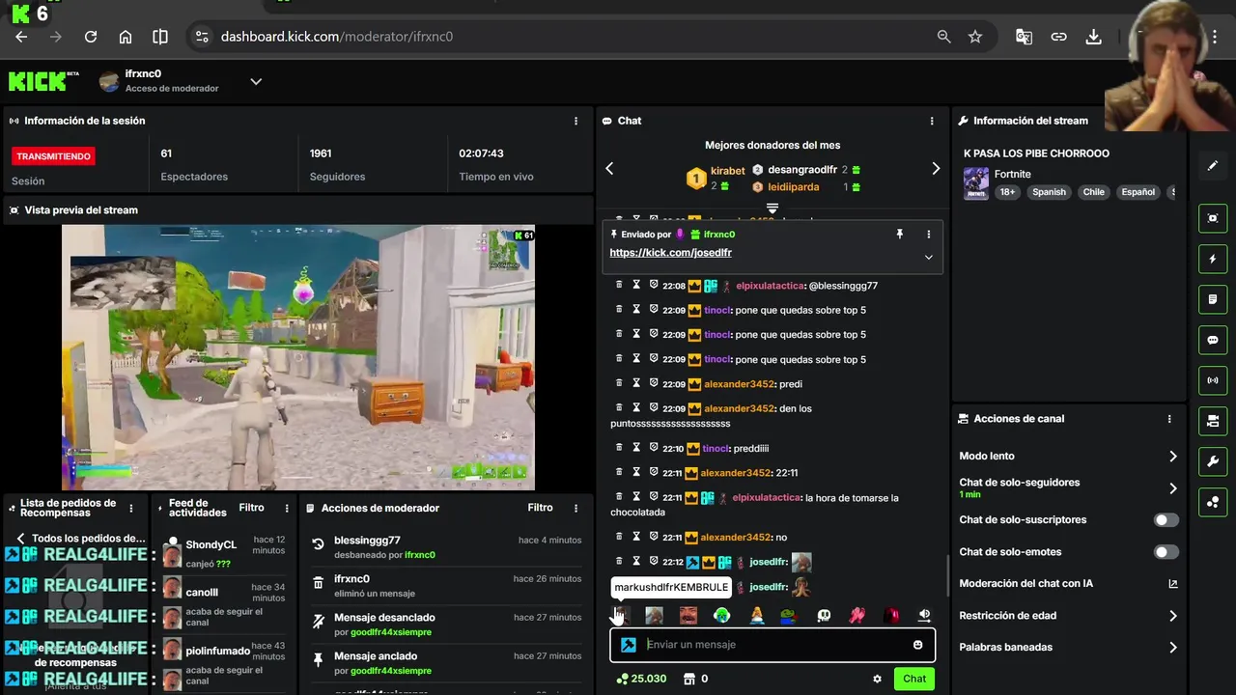Collapse the top donors banner down arrow

pyautogui.click(x=772, y=208)
